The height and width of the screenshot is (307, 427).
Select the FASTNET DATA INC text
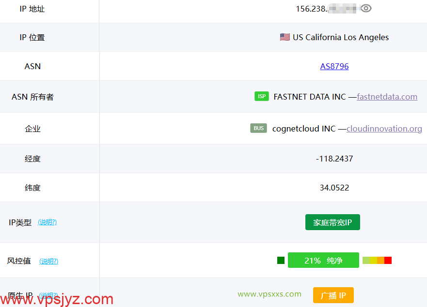310,97
